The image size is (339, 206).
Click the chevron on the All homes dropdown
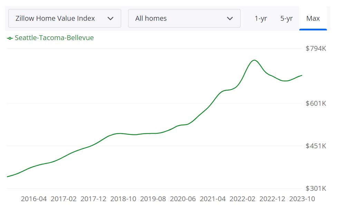coord(230,18)
